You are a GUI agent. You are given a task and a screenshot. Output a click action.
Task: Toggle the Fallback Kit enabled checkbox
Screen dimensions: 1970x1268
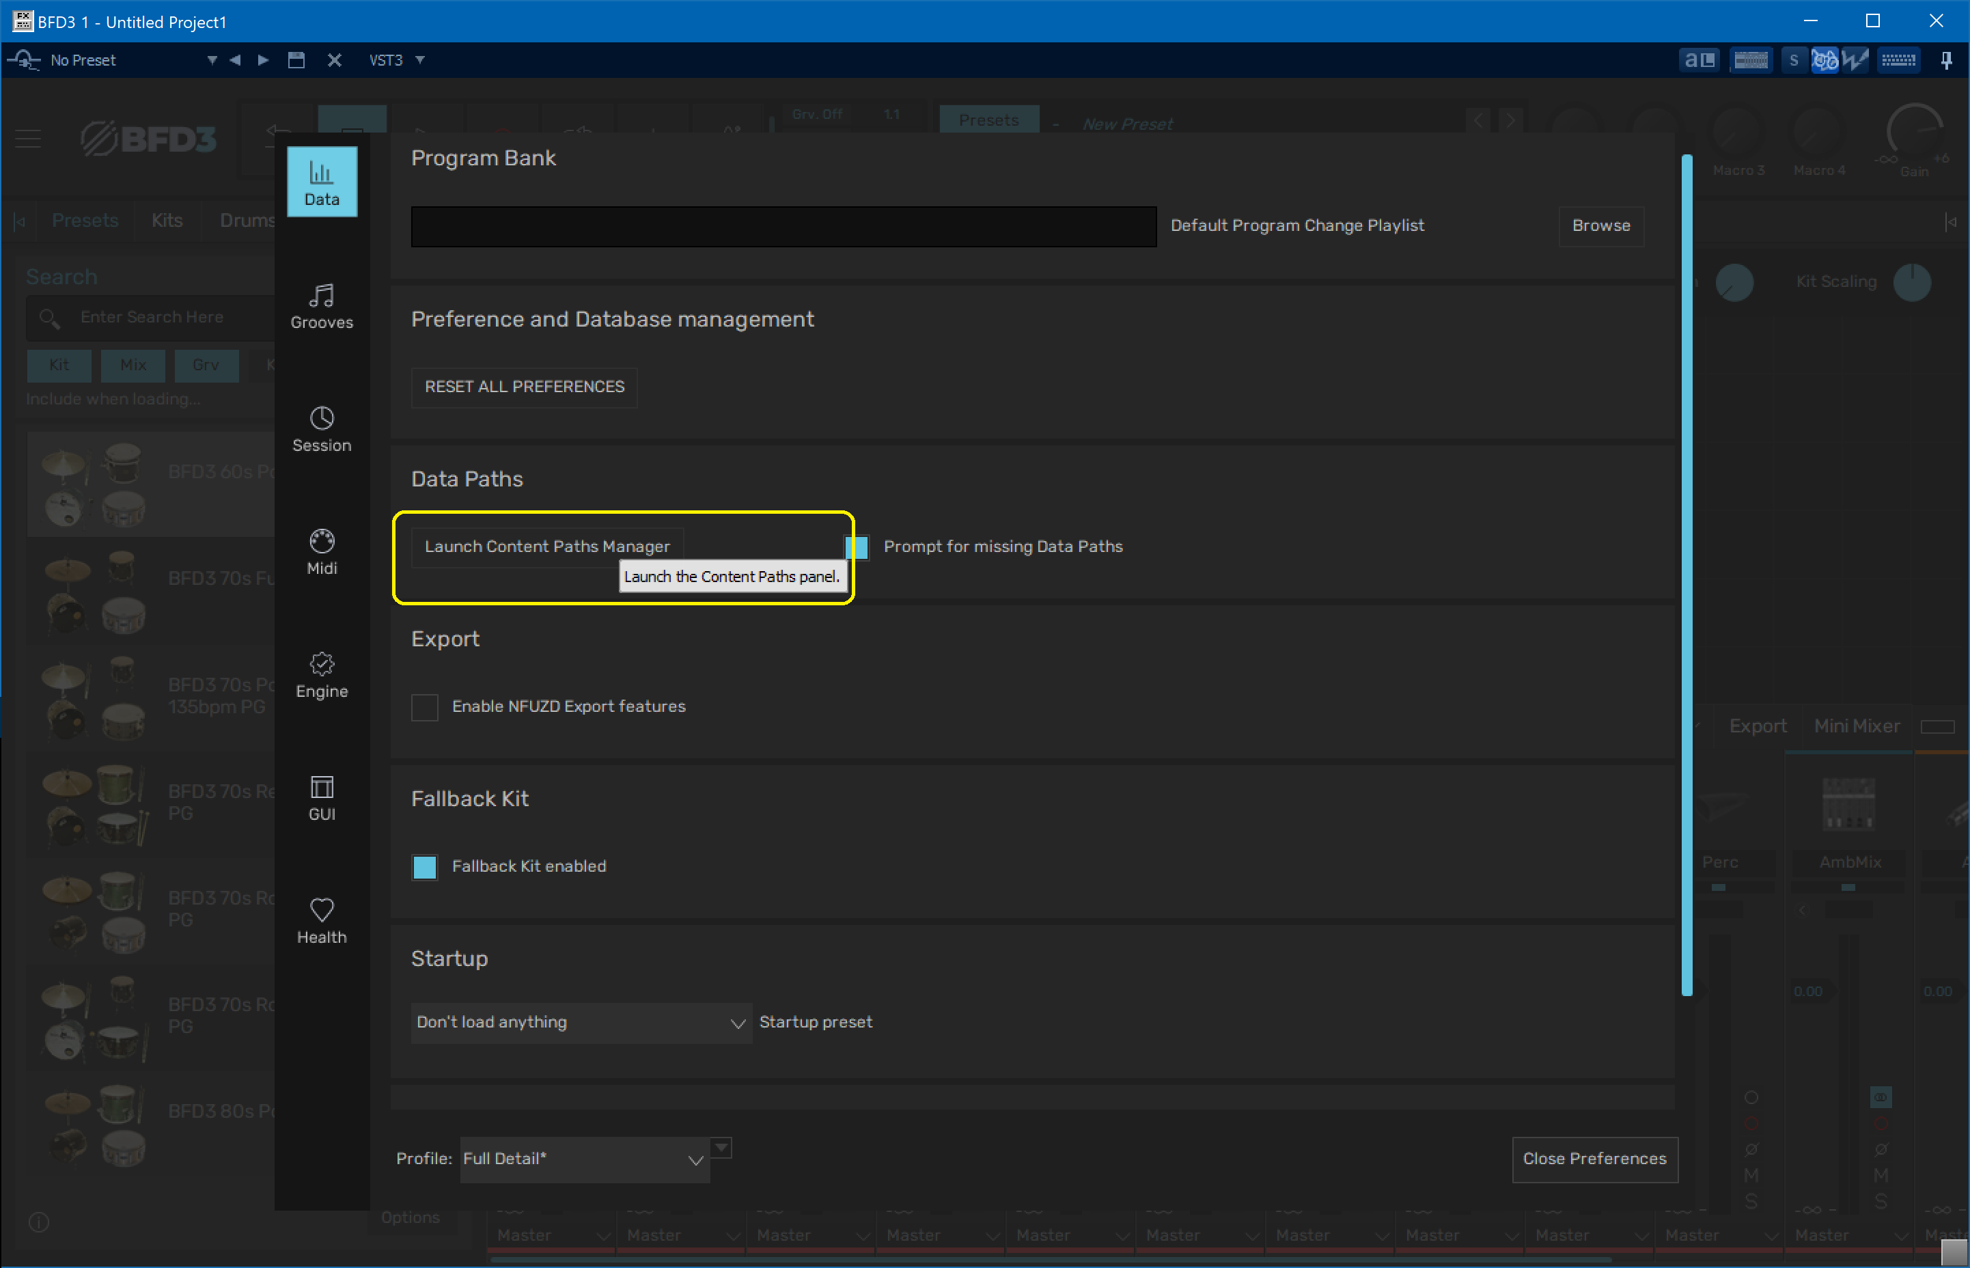pos(425,866)
